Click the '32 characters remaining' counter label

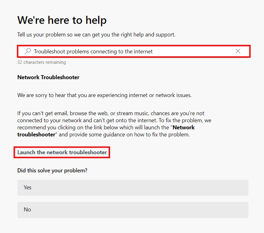[41, 62]
